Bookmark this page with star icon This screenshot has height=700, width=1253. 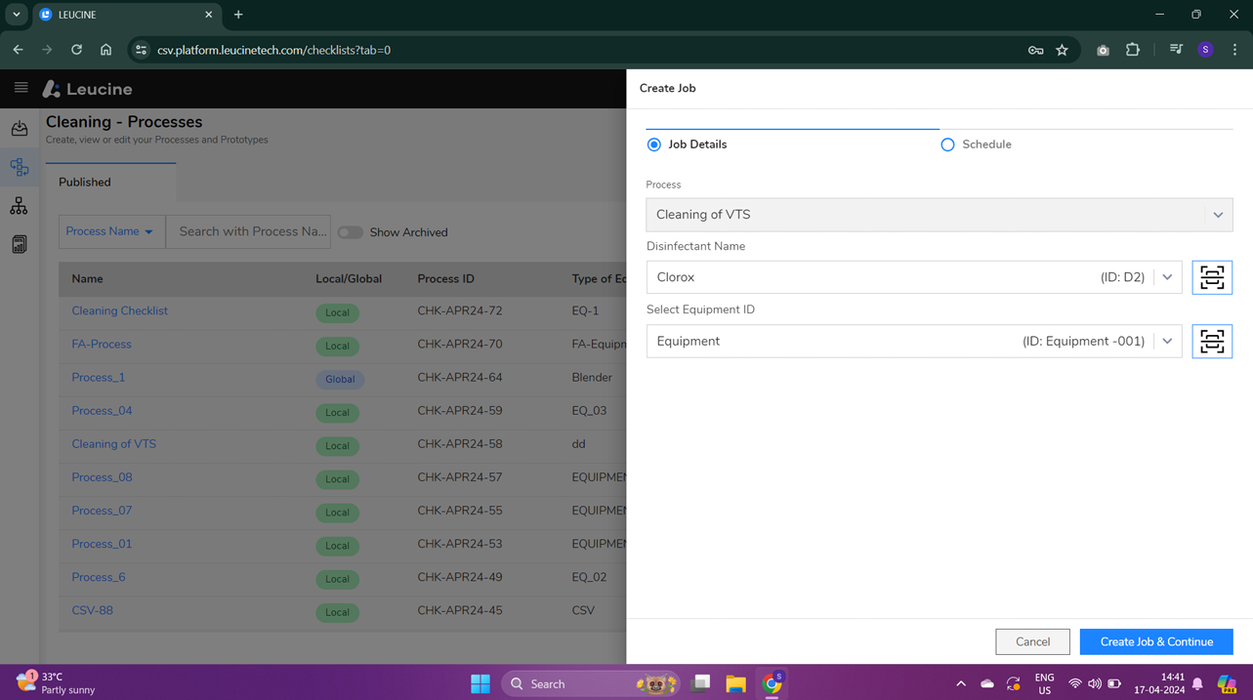pos(1062,50)
